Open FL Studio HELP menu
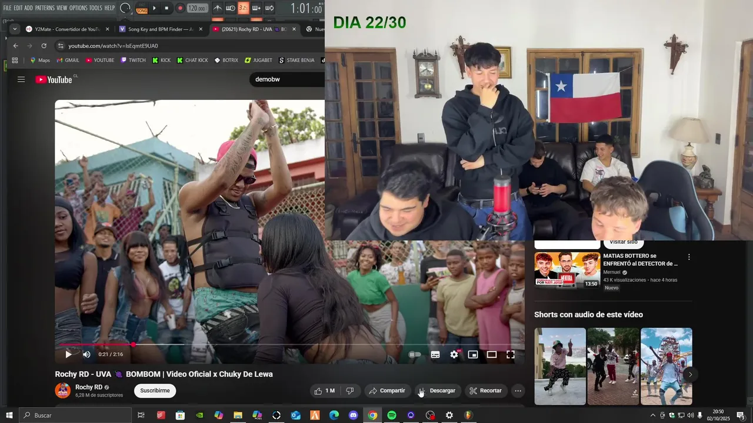This screenshot has width=753, height=423. [x=110, y=8]
